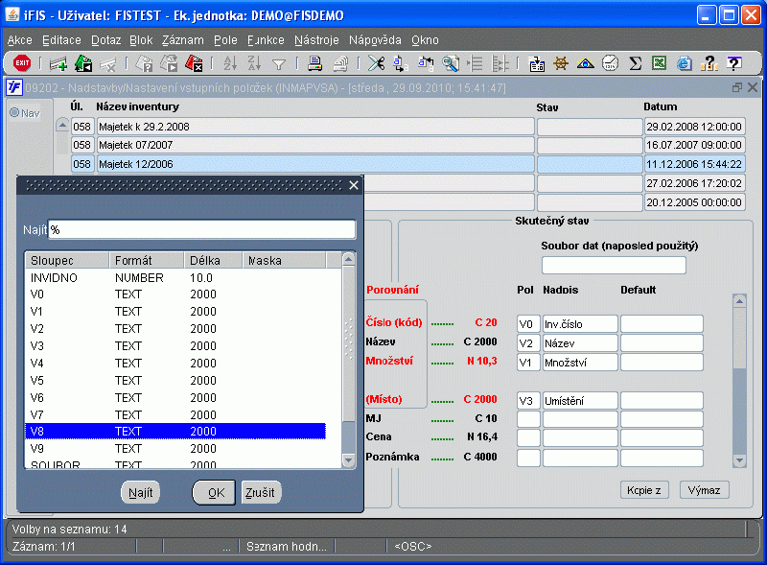Select the V5 row in column list

173,379
